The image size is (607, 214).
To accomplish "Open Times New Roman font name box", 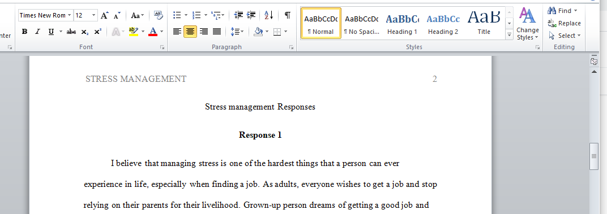I will pyautogui.click(x=45, y=15).
